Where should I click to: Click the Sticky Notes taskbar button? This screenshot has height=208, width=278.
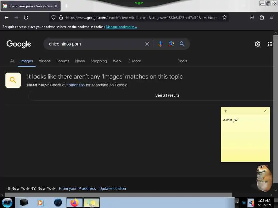point(91,203)
